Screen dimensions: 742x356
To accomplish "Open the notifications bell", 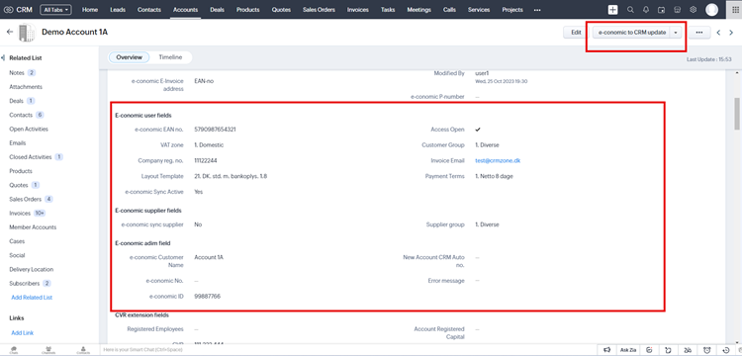I will (646, 10).
